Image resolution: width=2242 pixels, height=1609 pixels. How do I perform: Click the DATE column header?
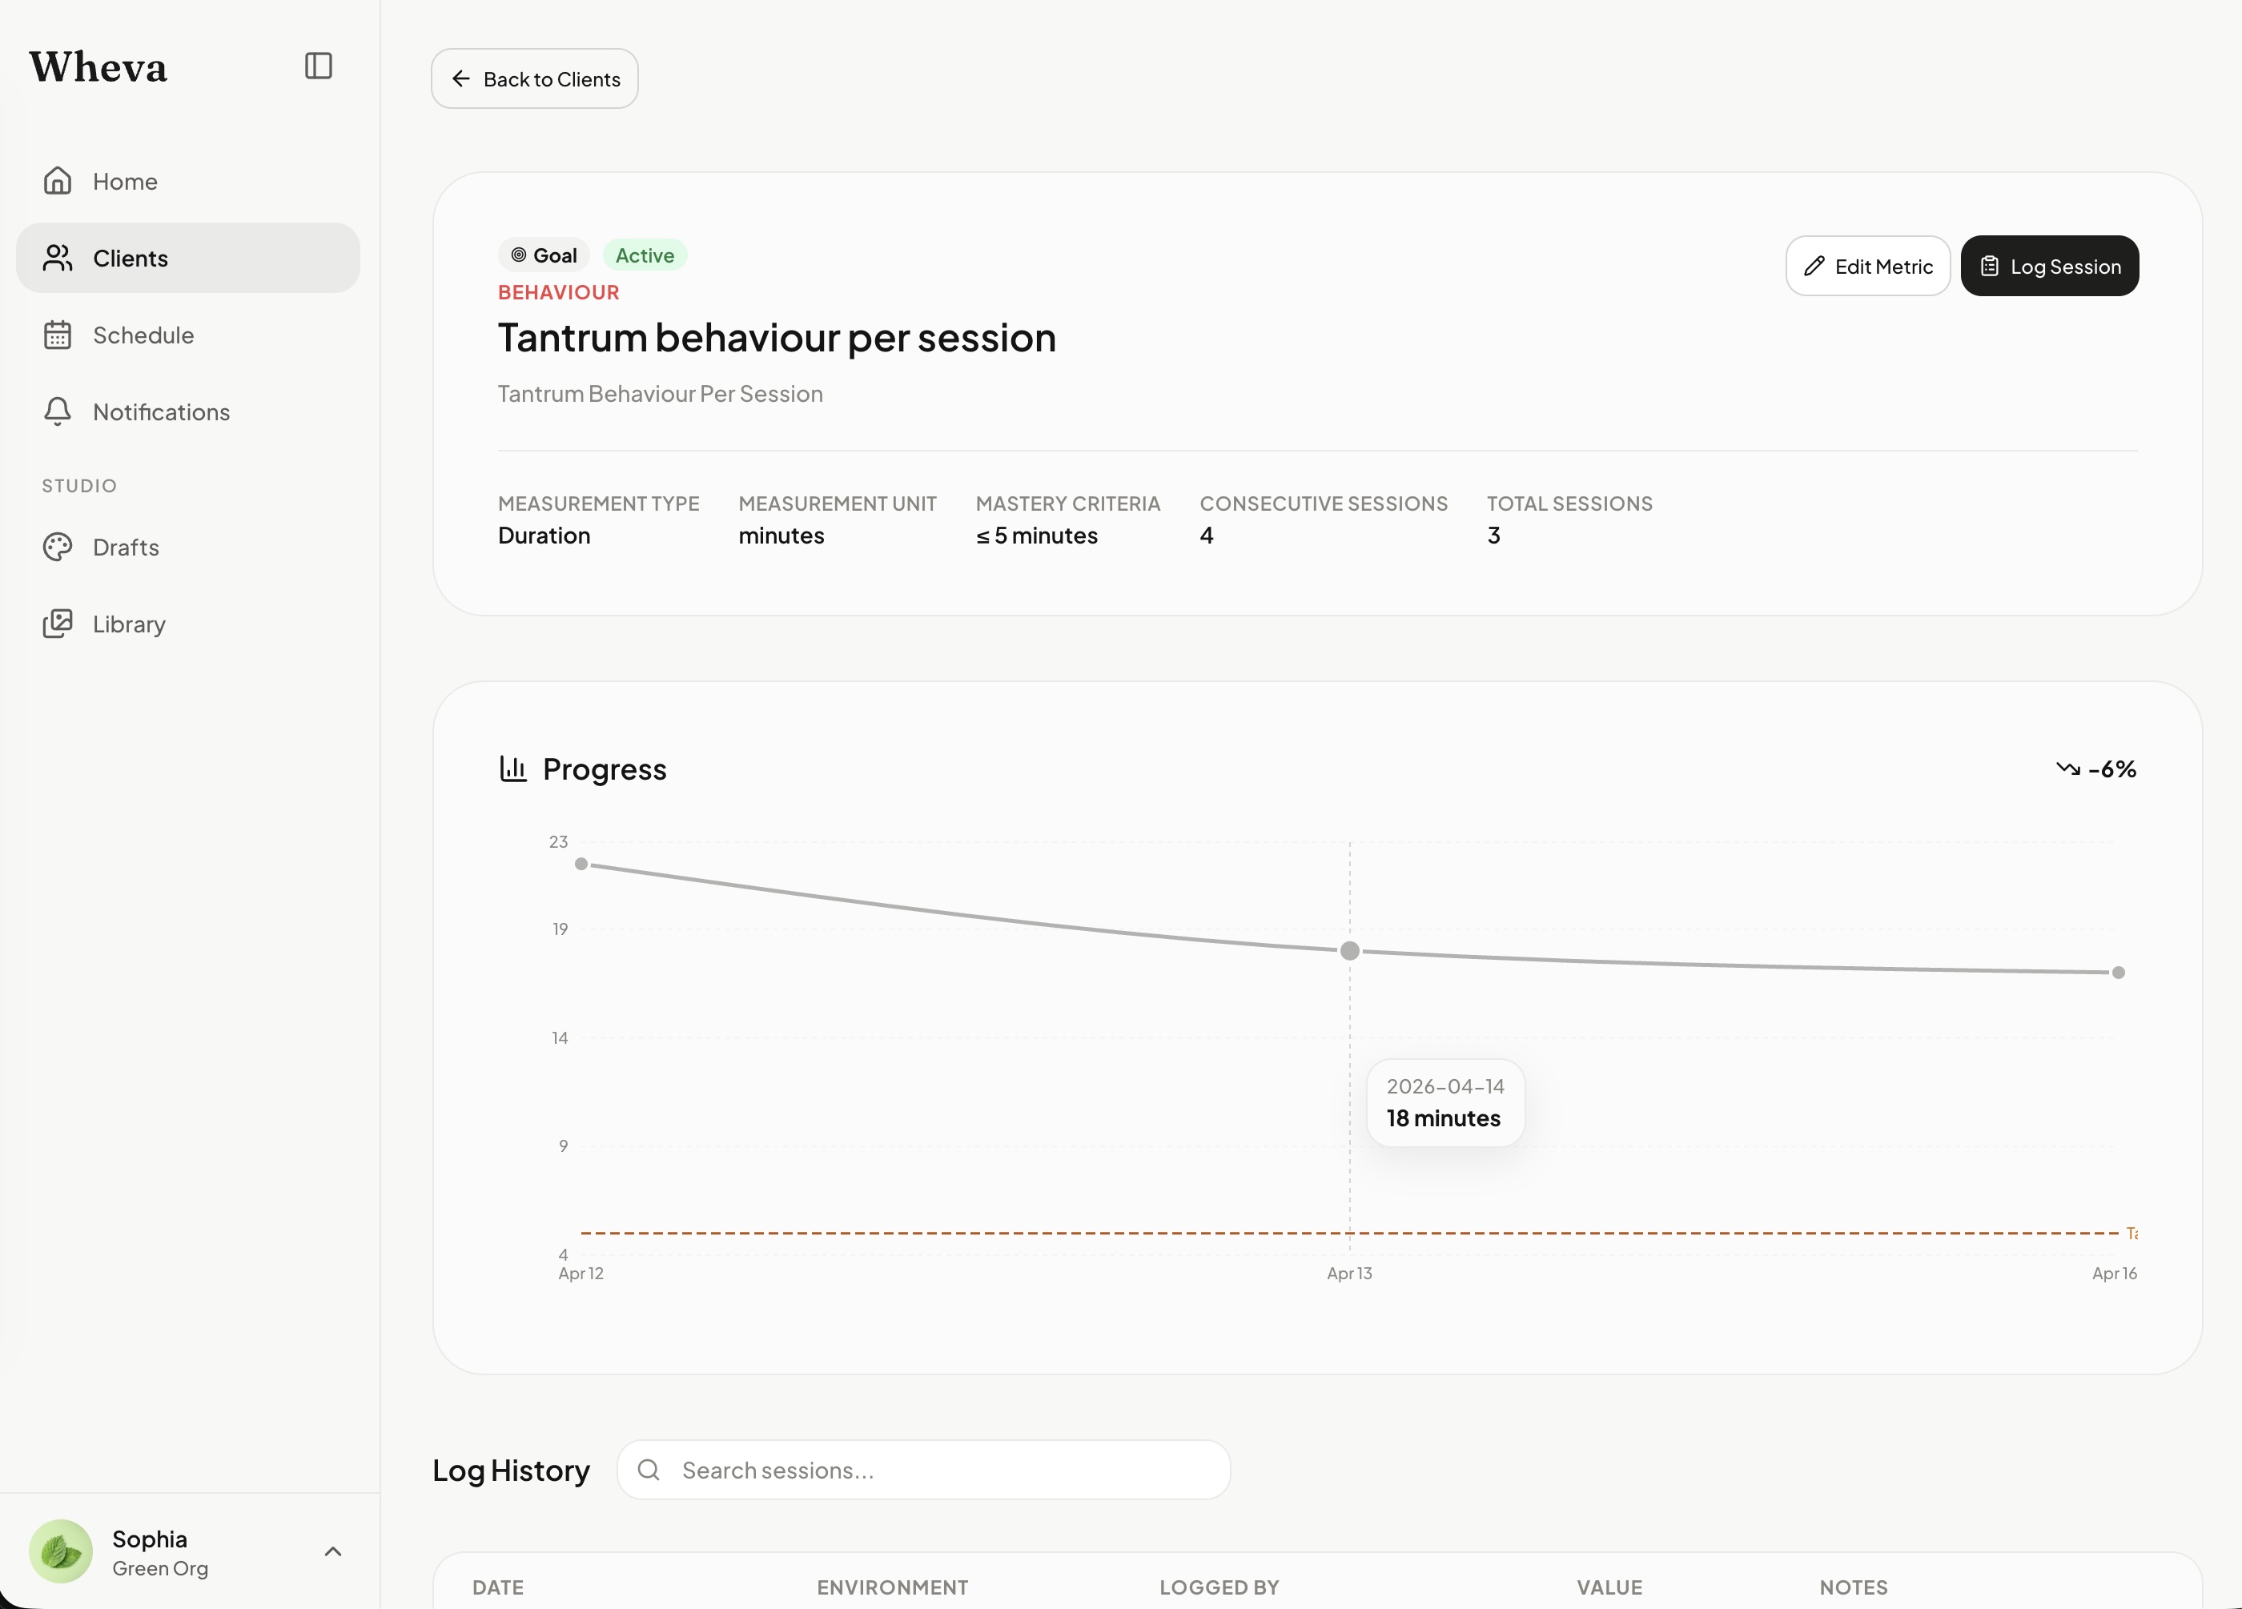coord(497,1587)
